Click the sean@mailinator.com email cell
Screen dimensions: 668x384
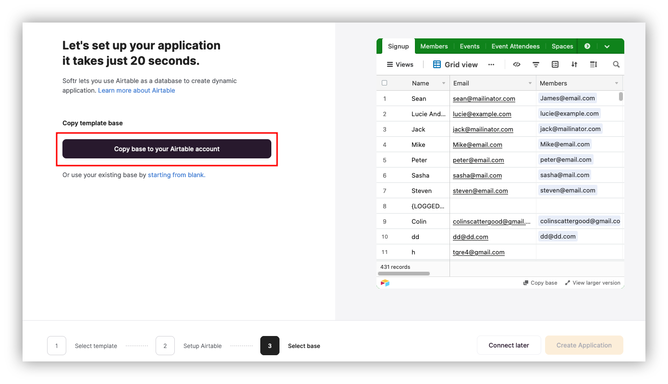click(484, 98)
